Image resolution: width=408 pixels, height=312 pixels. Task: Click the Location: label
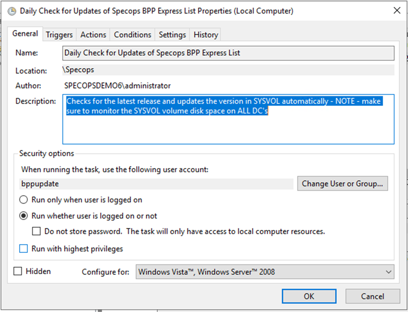coord(31,71)
